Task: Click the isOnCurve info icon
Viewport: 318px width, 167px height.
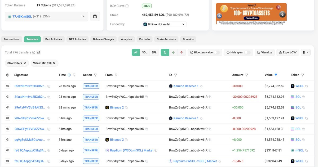Action: (127, 6)
